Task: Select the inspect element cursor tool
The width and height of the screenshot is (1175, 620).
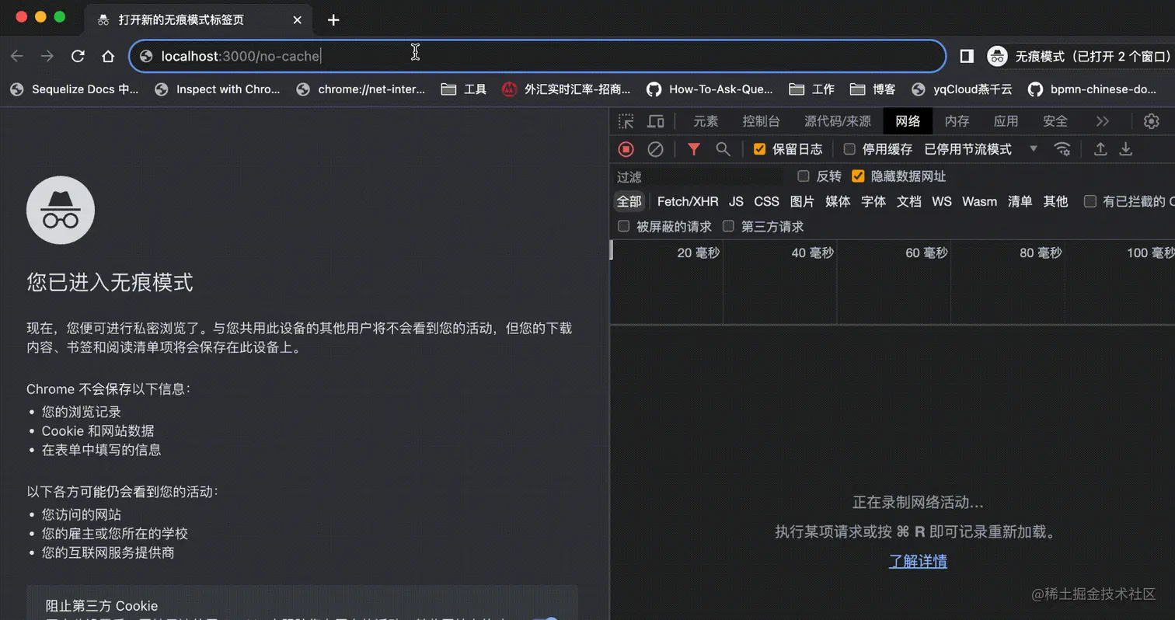Action: [626, 121]
